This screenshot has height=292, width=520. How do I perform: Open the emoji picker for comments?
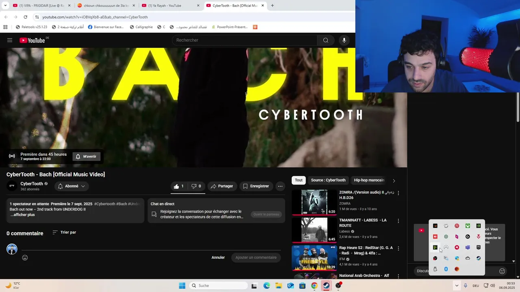(25, 258)
